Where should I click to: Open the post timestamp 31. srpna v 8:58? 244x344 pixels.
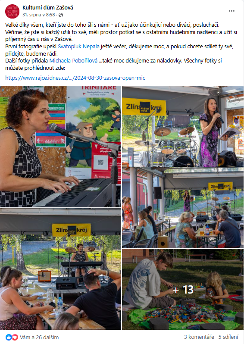point(39,15)
